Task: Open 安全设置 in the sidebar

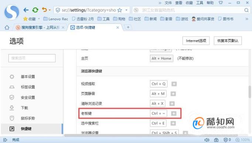Action: (28, 97)
